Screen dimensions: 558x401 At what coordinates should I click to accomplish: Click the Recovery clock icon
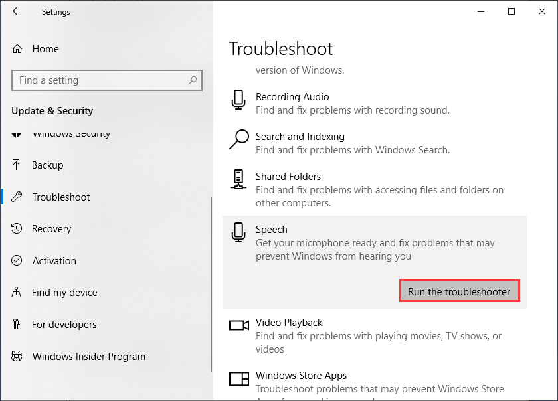[17, 228]
